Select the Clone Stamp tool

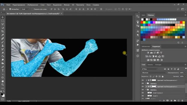coord(3,46)
